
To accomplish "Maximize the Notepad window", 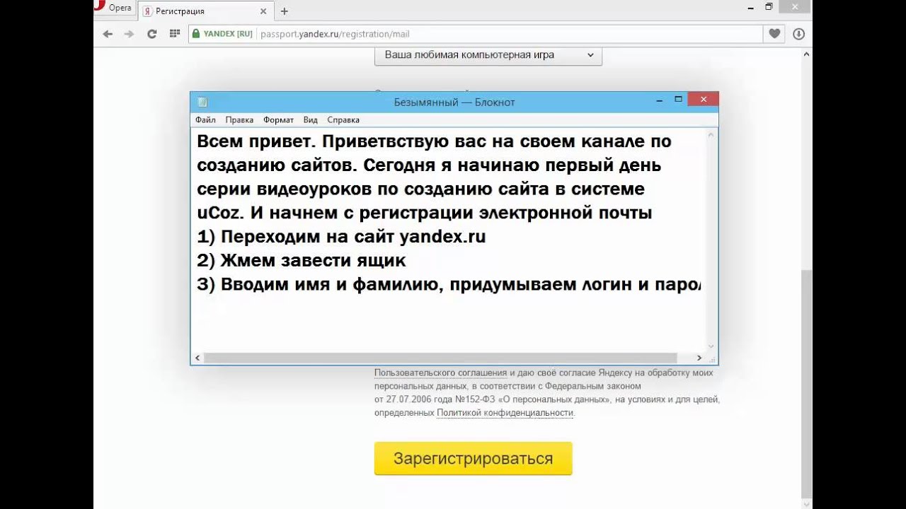I will [678, 100].
